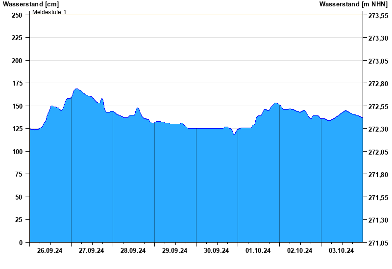This screenshot has width=392, height=269.
Task: Click the 271,30 right-axis value
Action: [x=378, y=220]
